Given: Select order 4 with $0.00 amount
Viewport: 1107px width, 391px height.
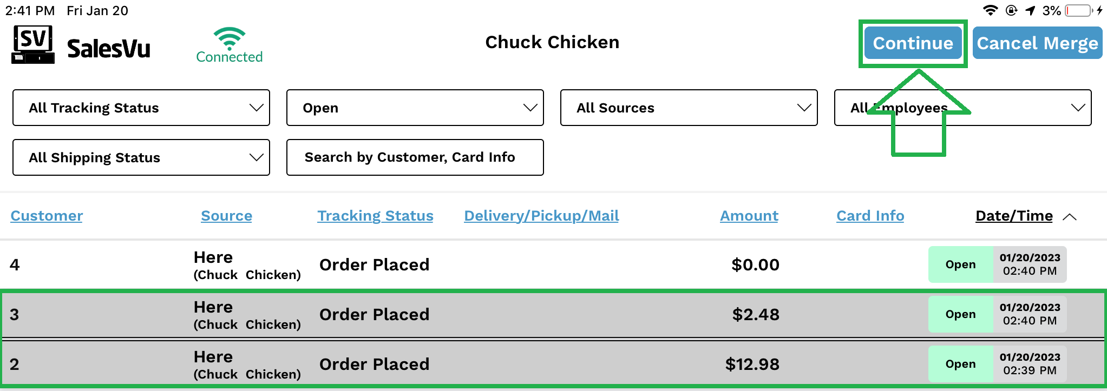Looking at the screenshot, I should pos(487,264).
